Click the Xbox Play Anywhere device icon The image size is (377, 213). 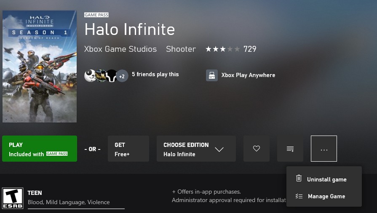coord(212,75)
